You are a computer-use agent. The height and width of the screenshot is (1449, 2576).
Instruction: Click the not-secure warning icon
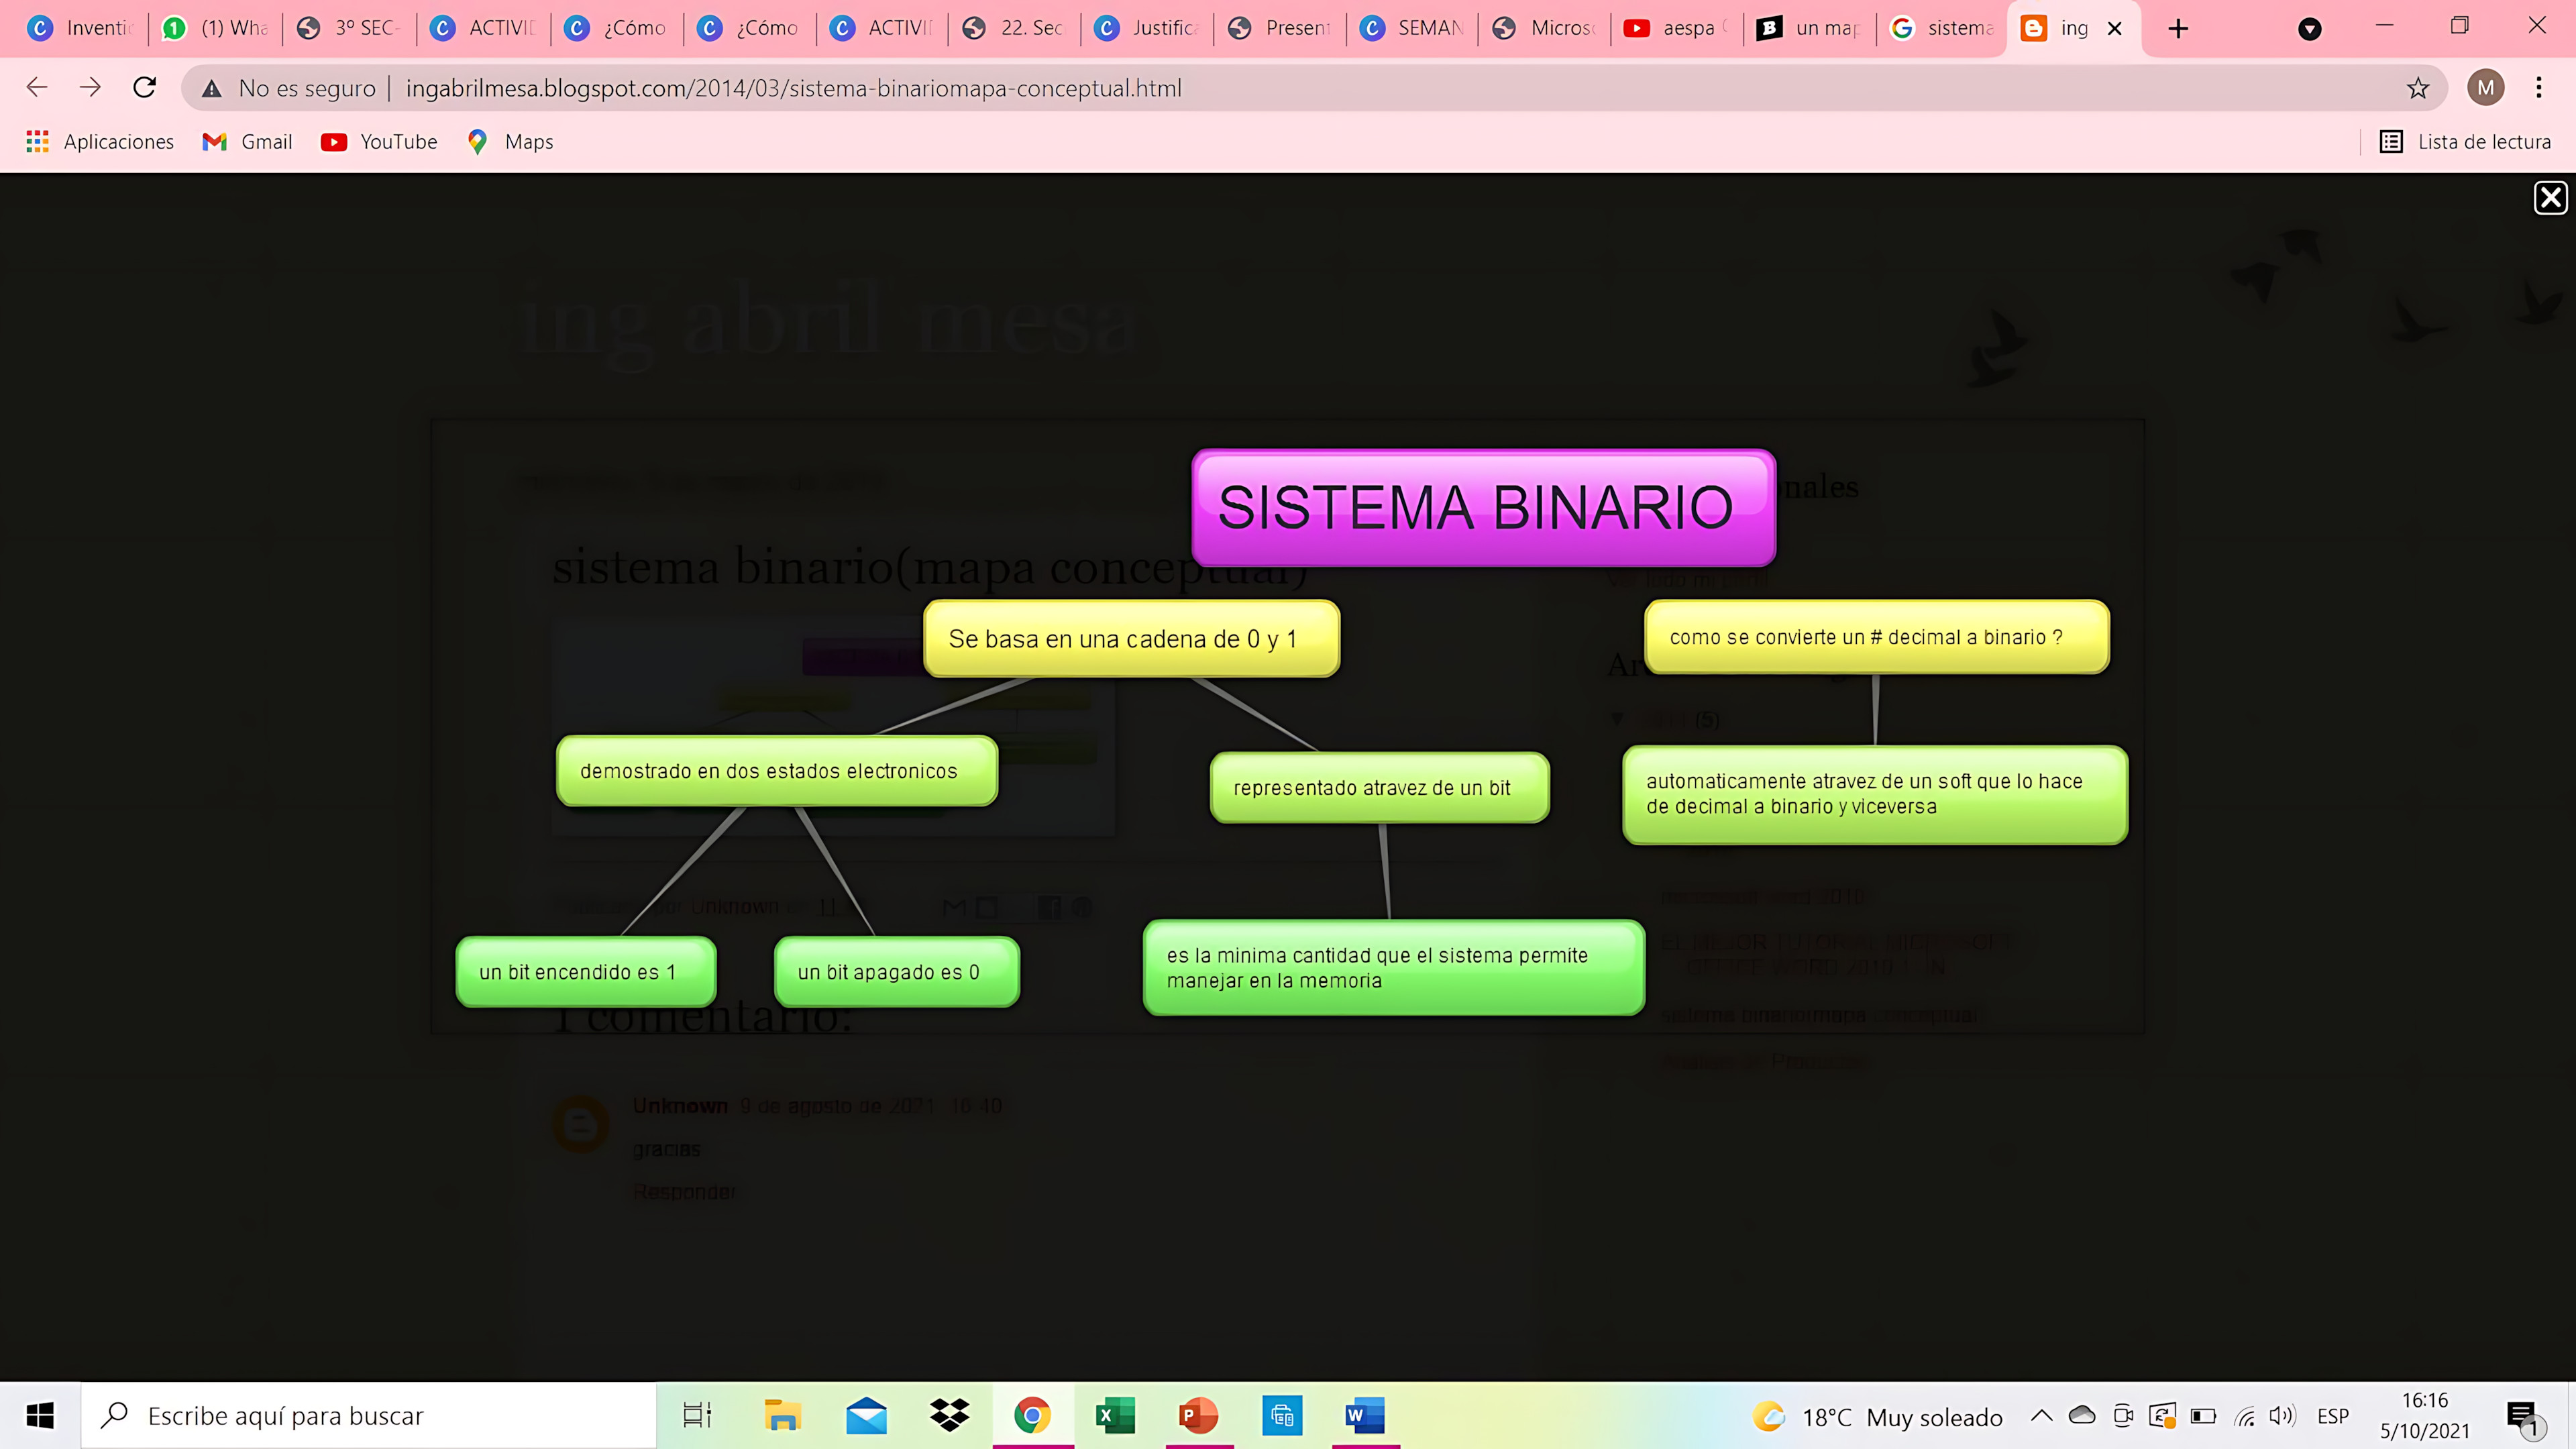(x=211, y=89)
